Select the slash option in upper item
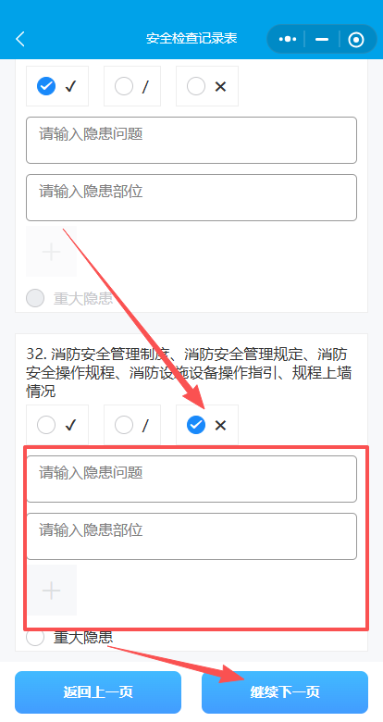This screenshot has height=722, width=383. coord(132,86)
